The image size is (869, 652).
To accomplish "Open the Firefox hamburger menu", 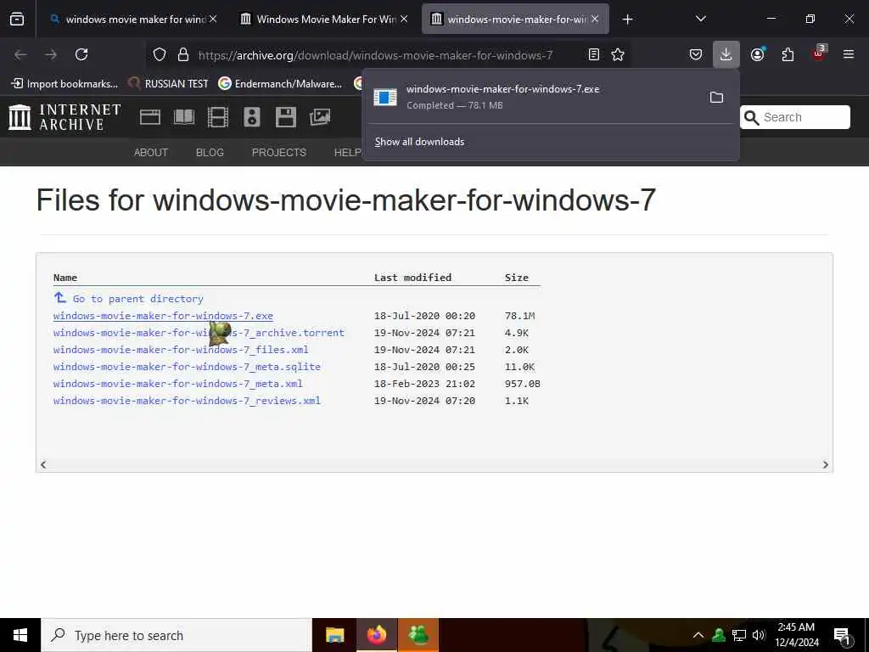I will coord(849,54).
